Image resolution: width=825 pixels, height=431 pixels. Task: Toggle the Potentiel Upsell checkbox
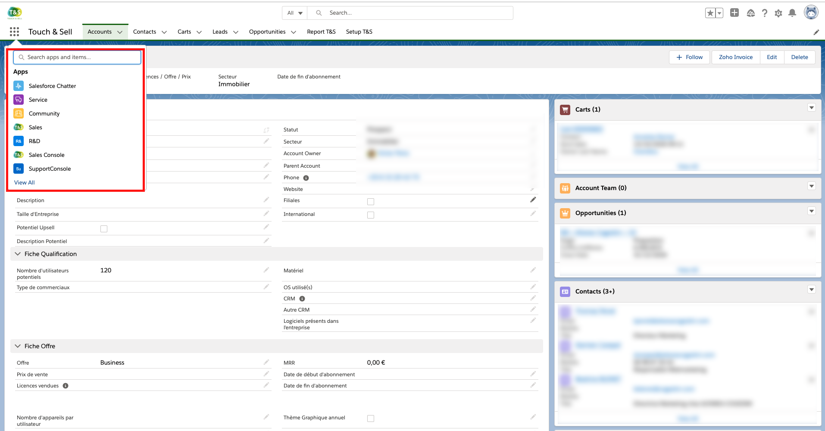tap(104, 228)
